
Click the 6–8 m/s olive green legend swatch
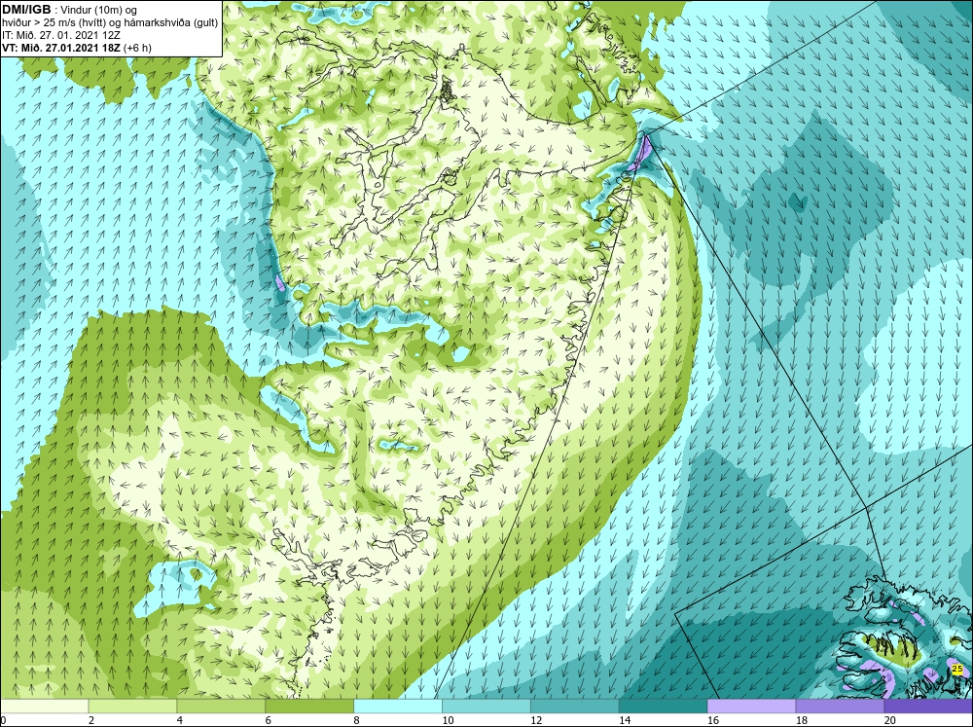click(309, 707)
